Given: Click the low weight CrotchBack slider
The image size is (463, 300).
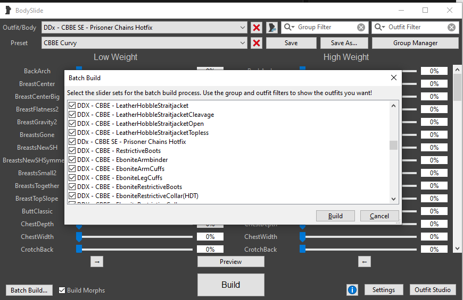Looking at the screenshot, I should (134, 250).
